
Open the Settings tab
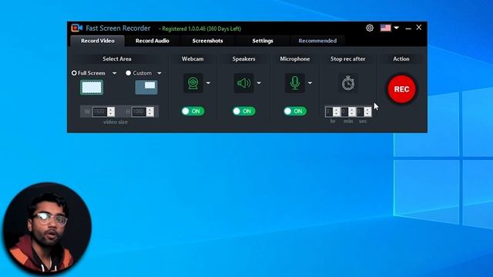tap(263, 41)
